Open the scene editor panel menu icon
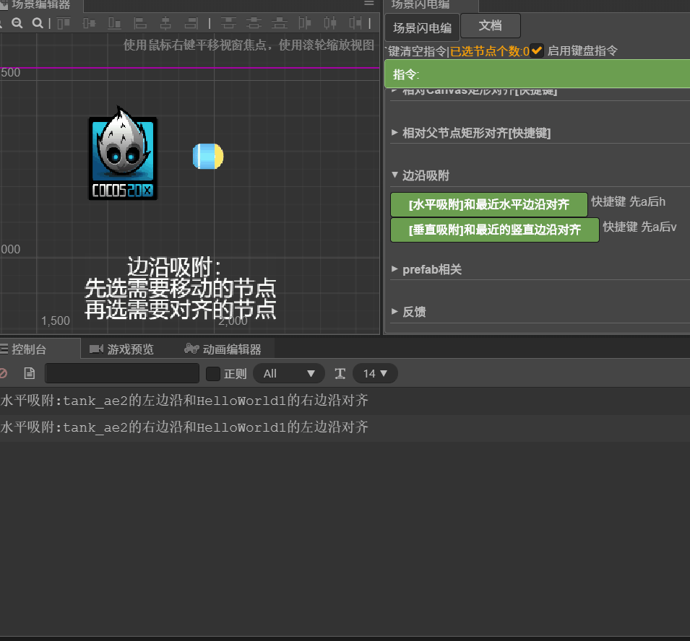The height and width of the screenshot is (641, 690). coord(369,3)
